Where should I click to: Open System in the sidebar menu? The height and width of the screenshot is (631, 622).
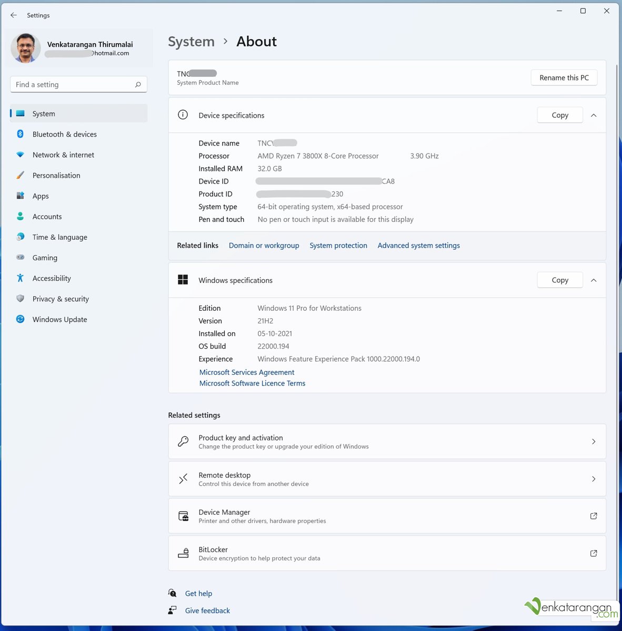[x=79, y=114]
